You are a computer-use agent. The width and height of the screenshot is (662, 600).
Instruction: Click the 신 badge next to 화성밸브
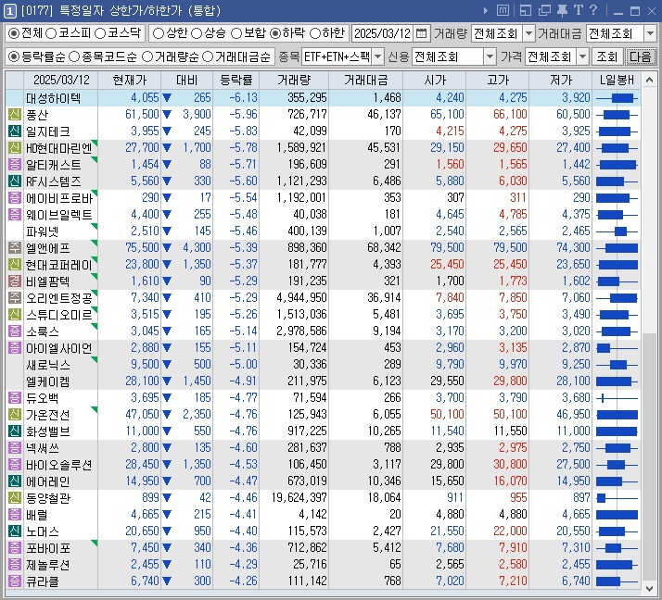tap(14, 431)
